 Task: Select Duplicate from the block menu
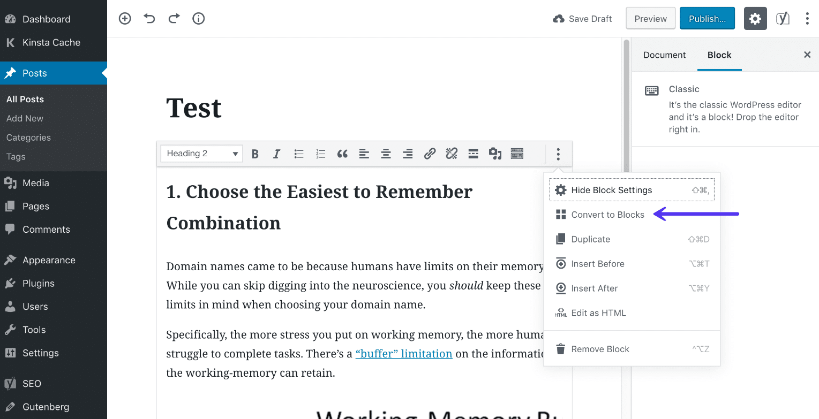click(590, 239)
